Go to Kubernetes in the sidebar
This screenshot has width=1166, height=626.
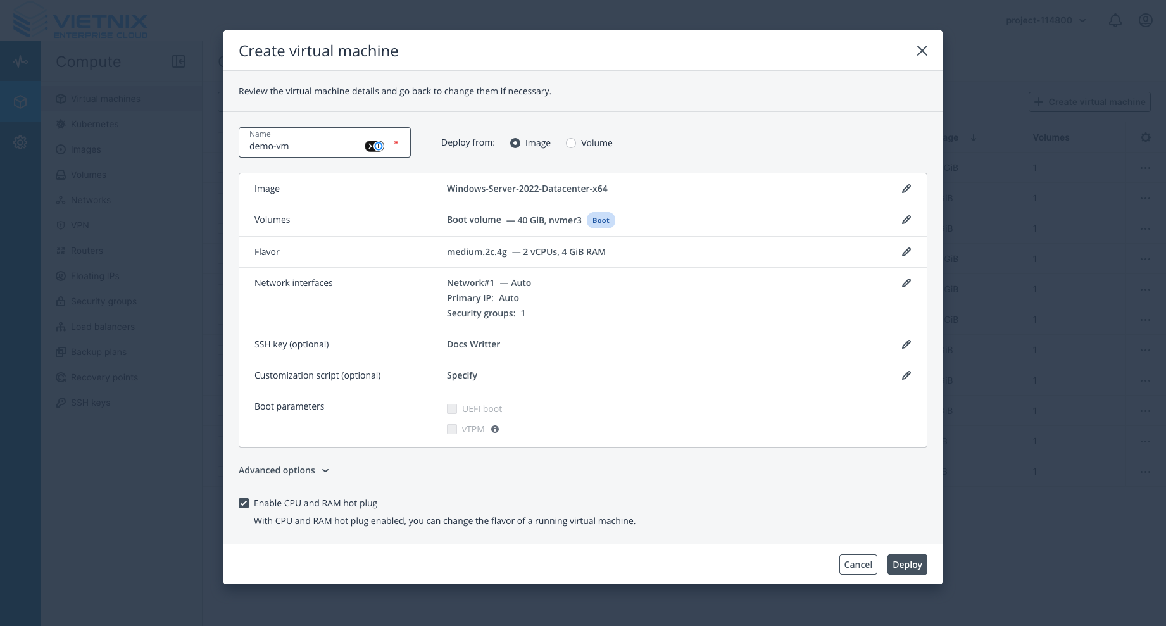122,124
